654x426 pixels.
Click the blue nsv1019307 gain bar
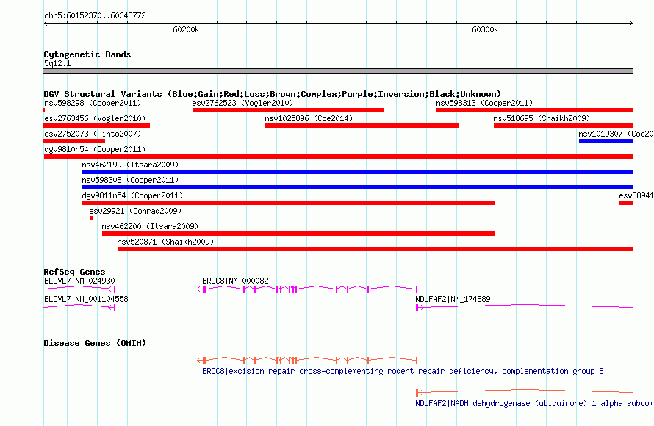(x=606, y=141)
